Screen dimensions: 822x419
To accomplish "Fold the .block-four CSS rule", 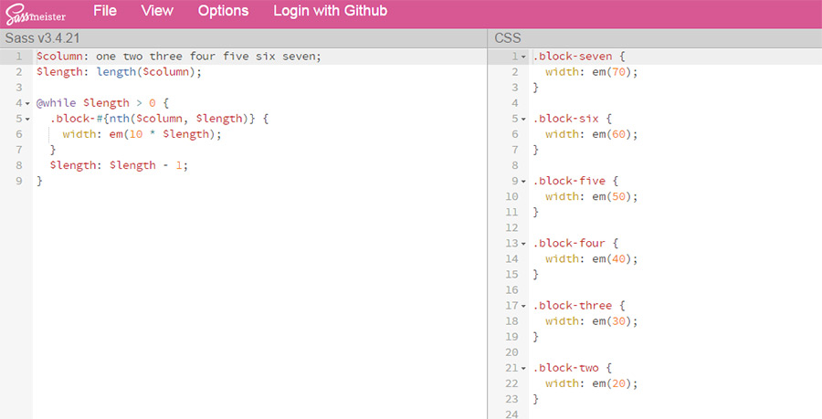I will (x=523, y=244).
